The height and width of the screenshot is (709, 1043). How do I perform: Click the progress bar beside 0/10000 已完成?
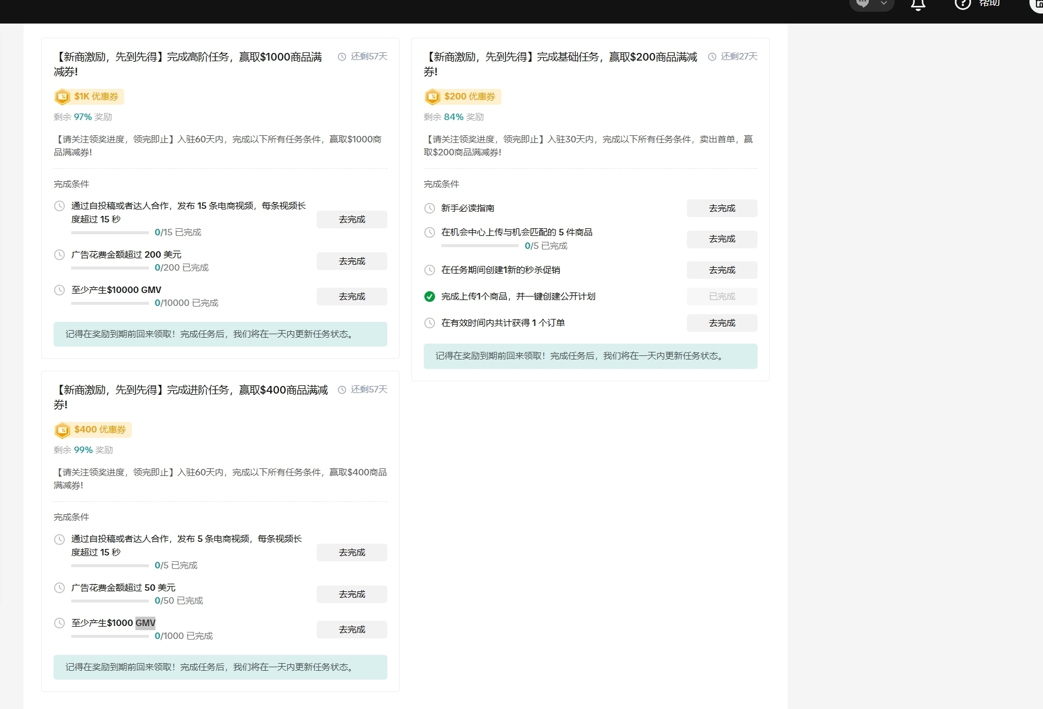(x=110, y=303)
